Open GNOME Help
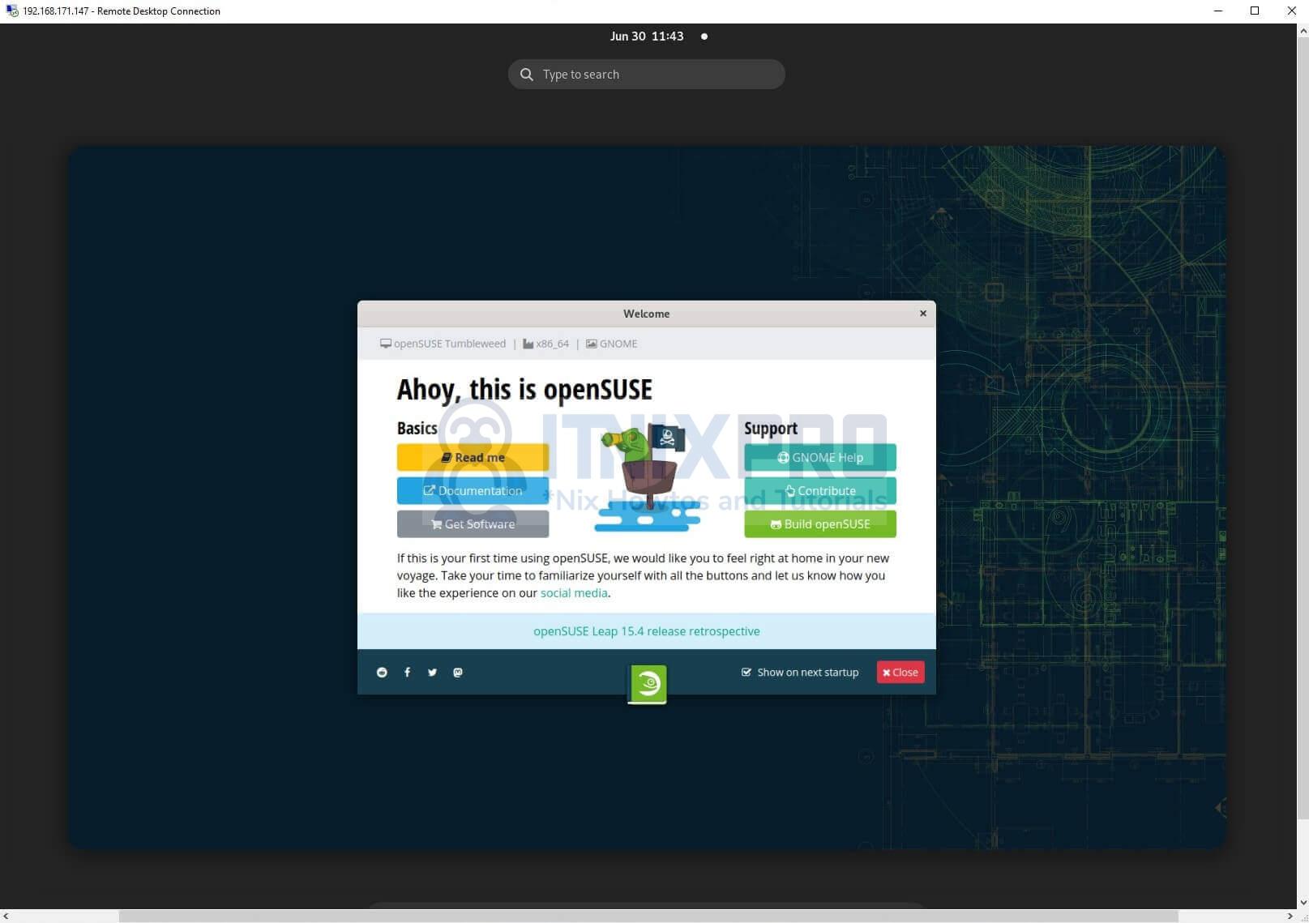The height and width of the screenshot is (923, 1309). tap(819, 457)
